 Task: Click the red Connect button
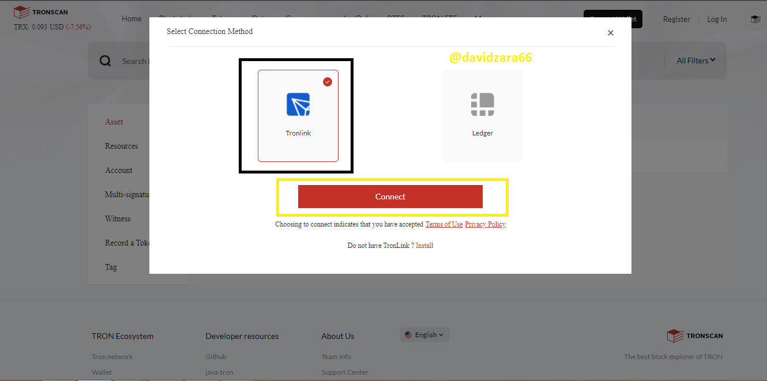pyautogui.click(x=390, y=197)
